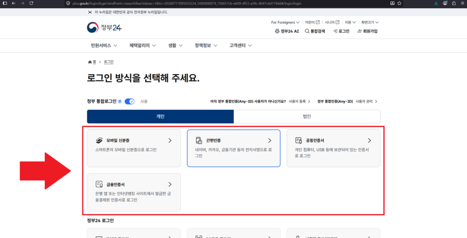Click the shield site-info icon in address bar
Screen dimensions: 467x238
68,3
